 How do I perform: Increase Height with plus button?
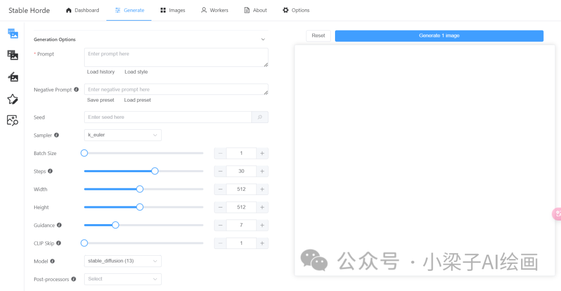click(x=262, y=207)
